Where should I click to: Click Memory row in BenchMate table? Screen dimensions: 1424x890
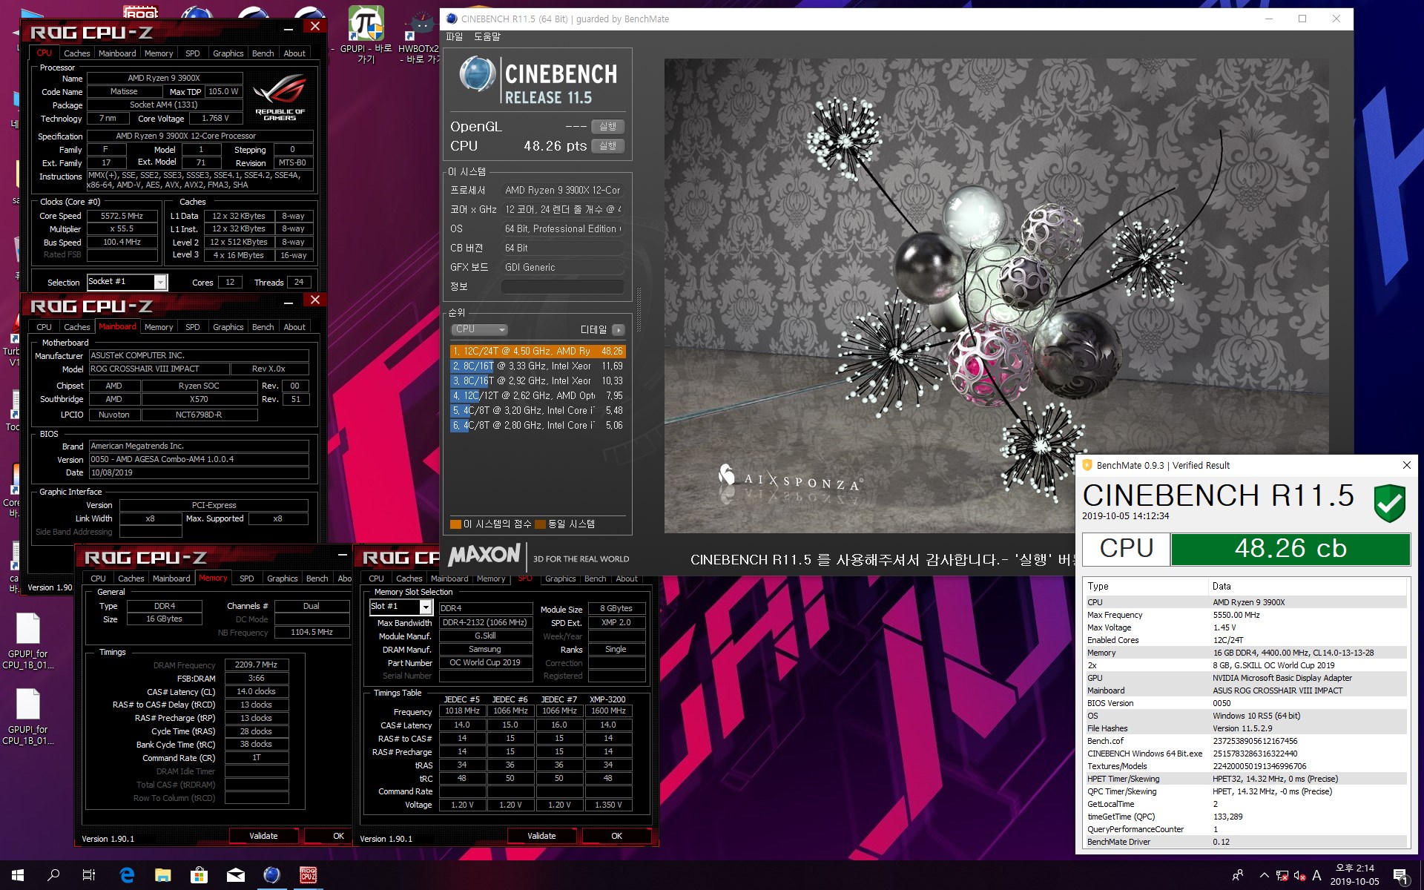click(1246, 653)
